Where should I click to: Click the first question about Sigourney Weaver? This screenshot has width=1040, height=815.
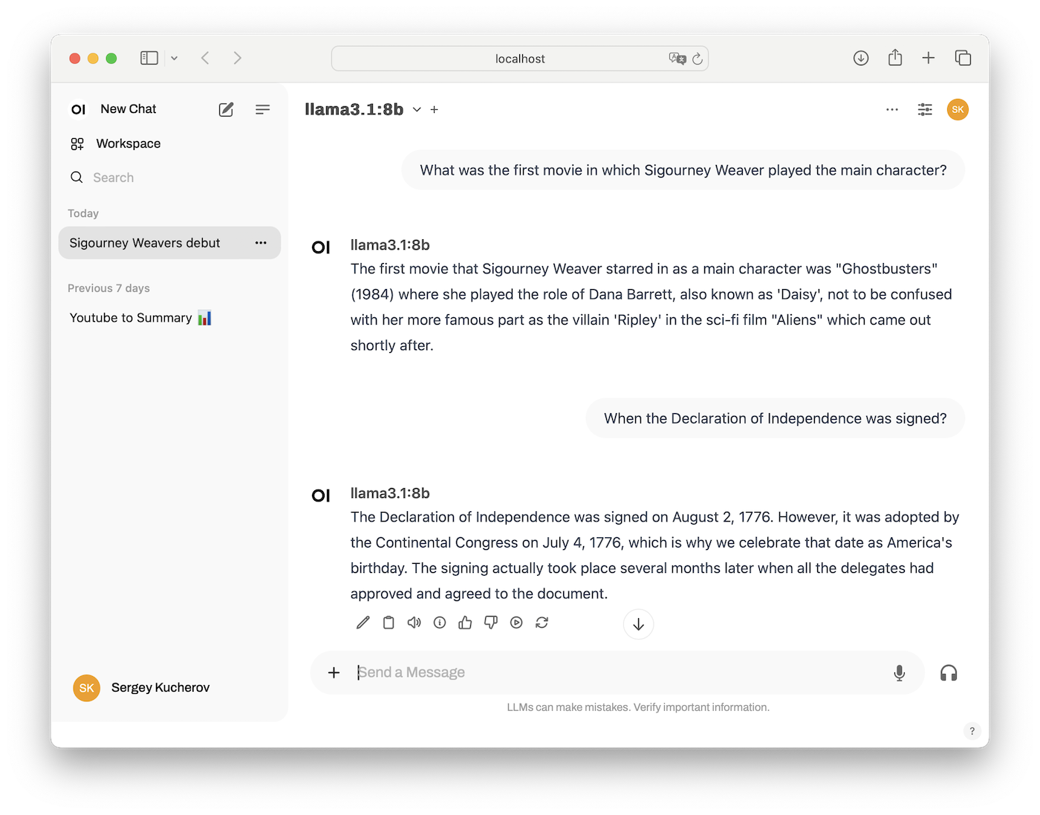coord(683,170)
